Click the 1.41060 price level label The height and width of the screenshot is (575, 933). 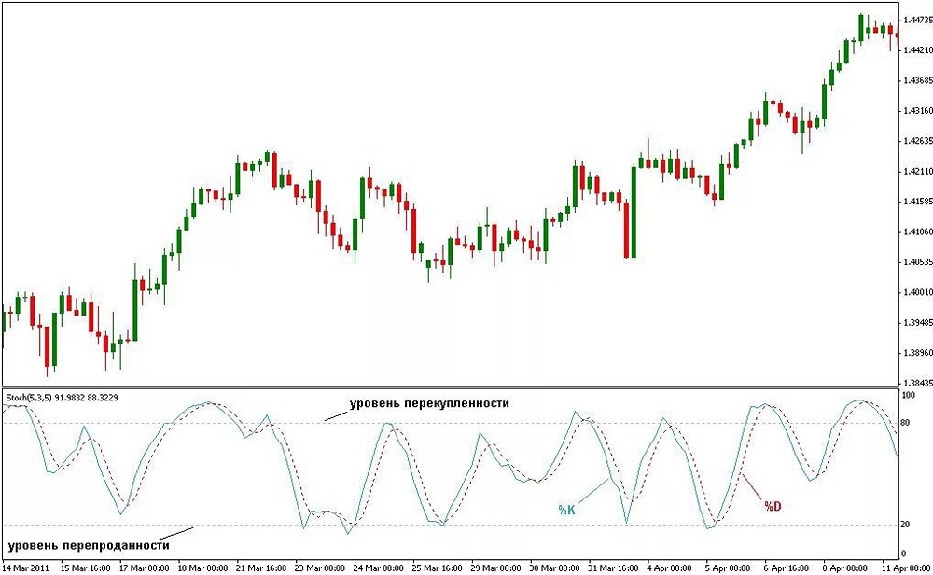tap(918, 231)
